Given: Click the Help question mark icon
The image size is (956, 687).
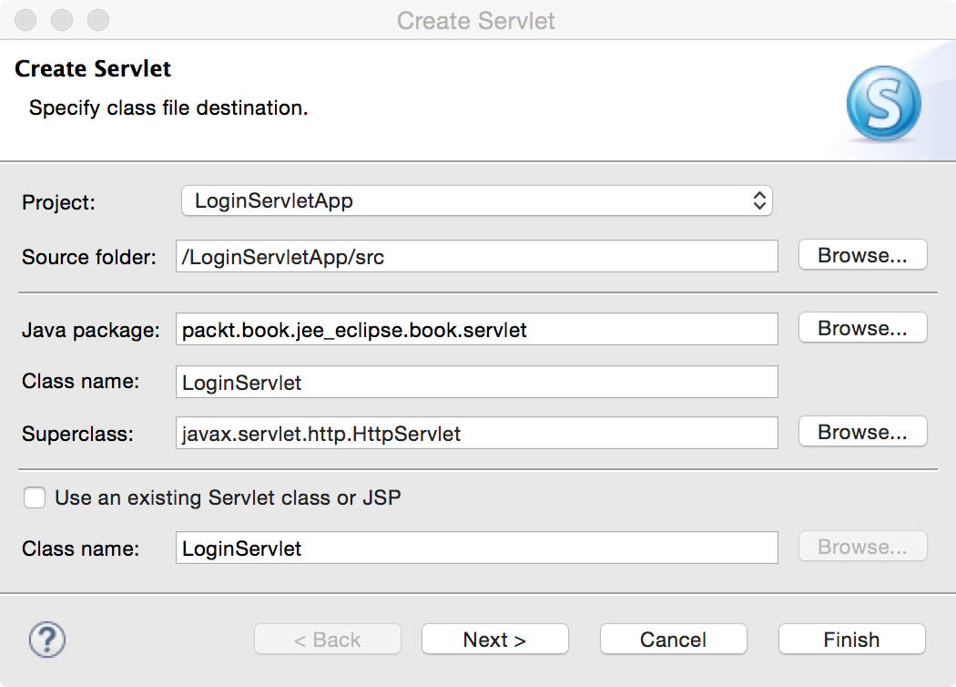Looking at the screenshot, I should (x=47, y=640).
